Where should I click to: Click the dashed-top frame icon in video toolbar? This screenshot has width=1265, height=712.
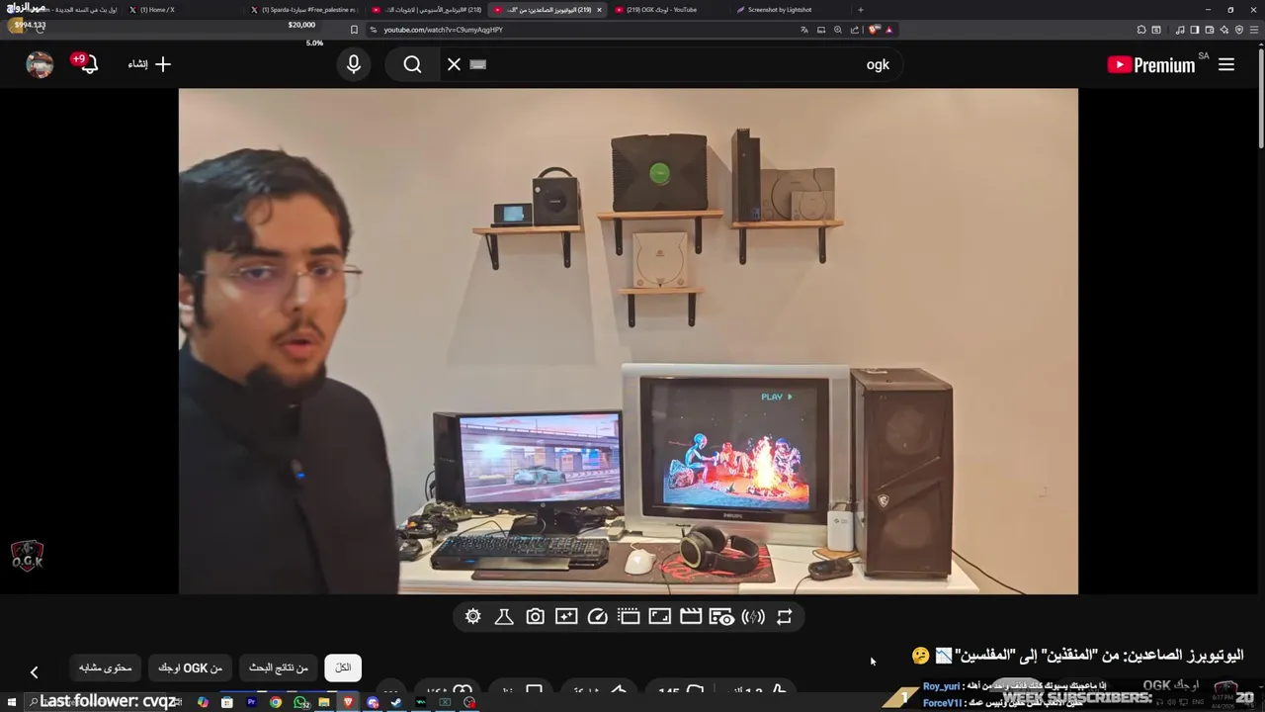tap(629, 617)
